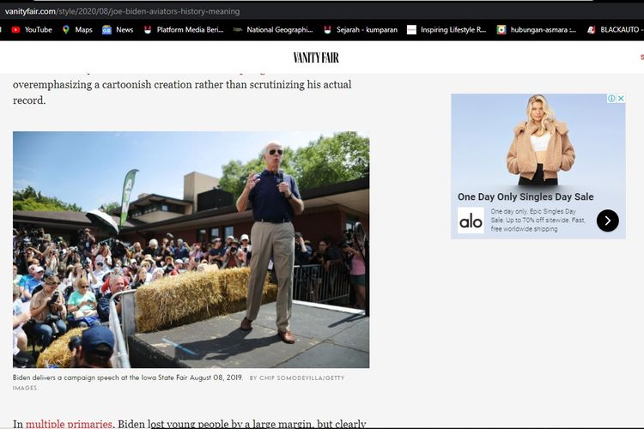Open Inspiring Lifestyle bookmark

[x=447, y=29]
